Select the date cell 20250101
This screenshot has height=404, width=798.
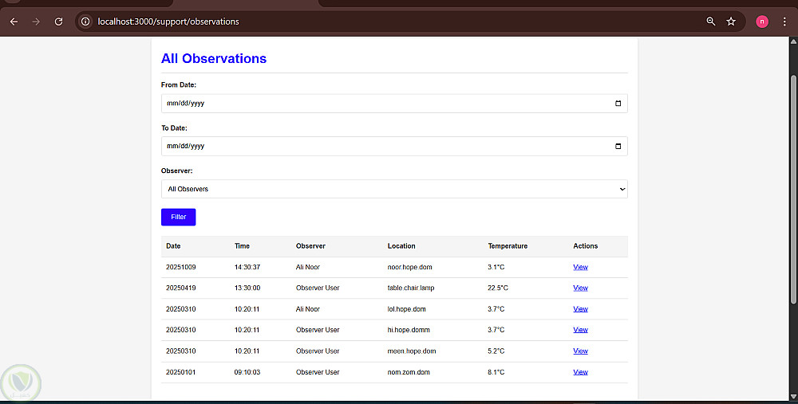pos(180,372)
